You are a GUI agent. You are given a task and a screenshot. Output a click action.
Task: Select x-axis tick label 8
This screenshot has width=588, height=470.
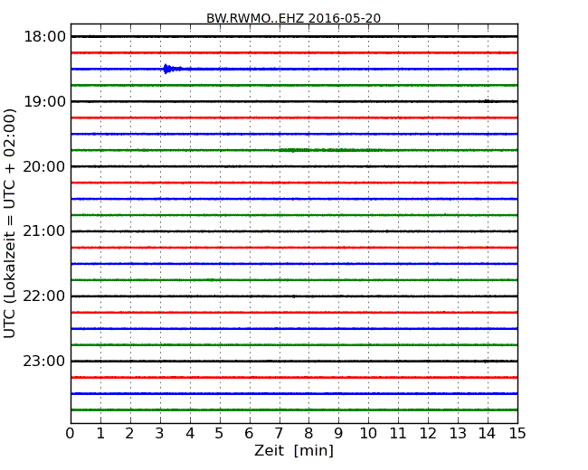pyautogui.click(x=308, y=434)
